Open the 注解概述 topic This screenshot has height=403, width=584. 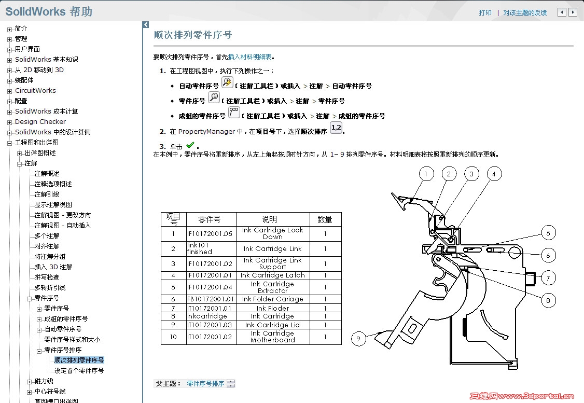(47, 174)
